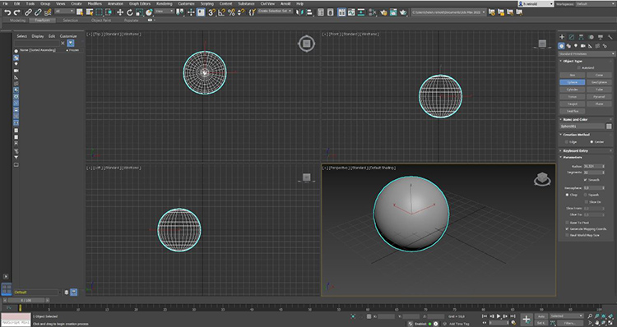
Task: Activate the Select and Link tool
Action: tap(28, 12)
